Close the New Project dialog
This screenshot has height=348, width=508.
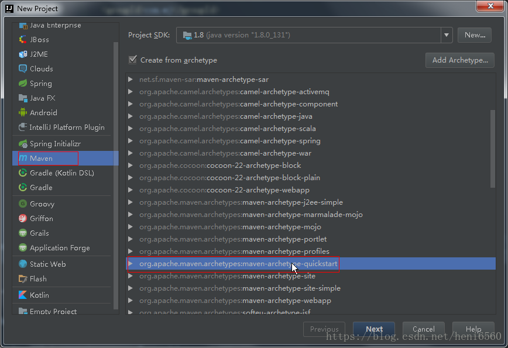(490, 6)
